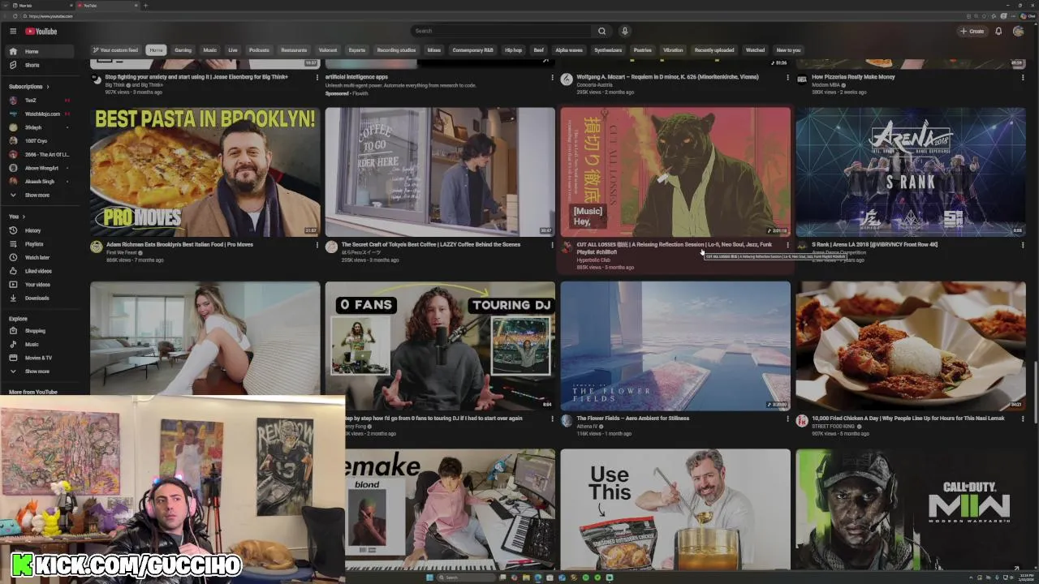Click the Windows Start button on taskbar
The height and width of the screenshot is (584, 1039).
(429, 578)
